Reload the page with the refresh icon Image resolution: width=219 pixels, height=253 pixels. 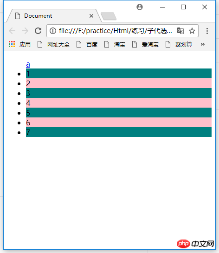click(38, 31)
